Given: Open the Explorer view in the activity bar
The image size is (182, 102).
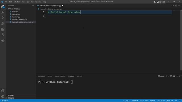Looking at the screenshot, I should pyautogui.click(x=3, y=7).
